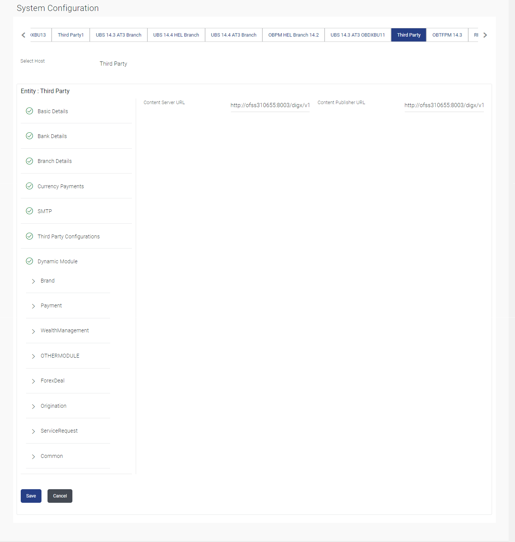Click the checkmark icon beside Basic Details
Image resolution: width=515 pixels, height=542 pixels.
[x=29, y=111]
